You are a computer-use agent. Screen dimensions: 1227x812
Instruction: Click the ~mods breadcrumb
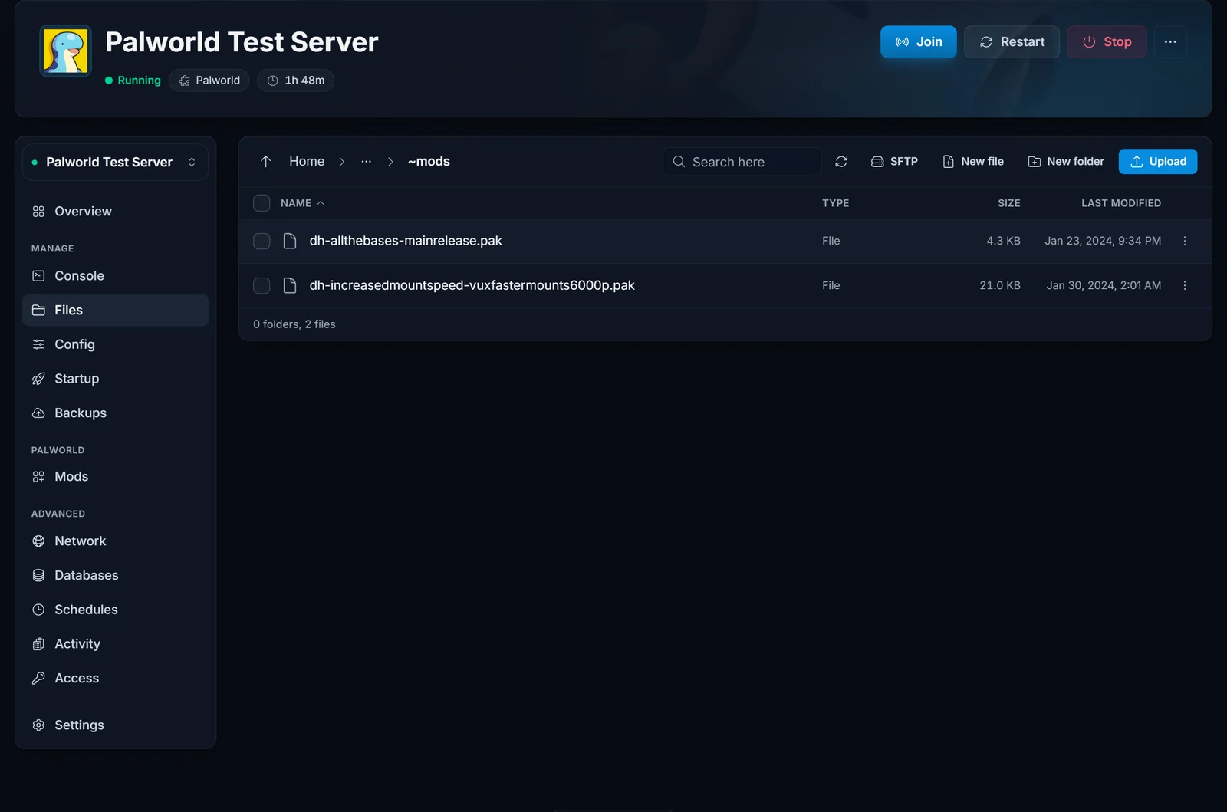click(x=429, y=161)
